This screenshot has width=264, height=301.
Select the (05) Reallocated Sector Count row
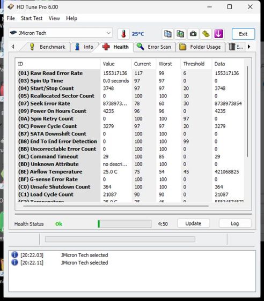click(131, 96)
